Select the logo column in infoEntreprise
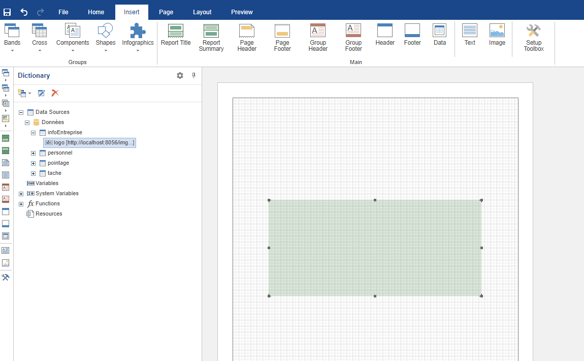Image resolution: width=584 pixels, height=361 pixels. coord(90,142)
